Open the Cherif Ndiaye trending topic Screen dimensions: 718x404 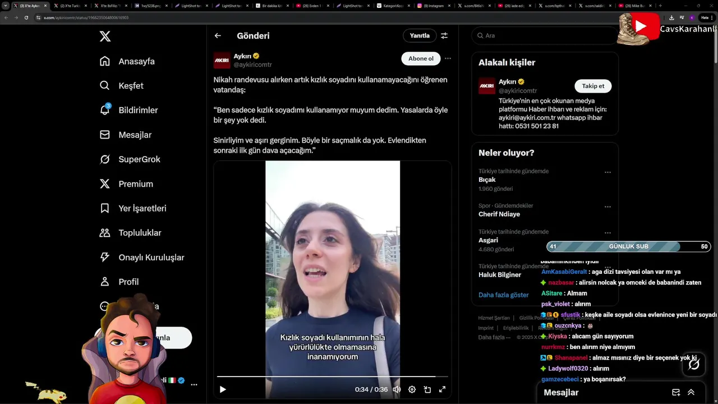click(499, 214)
